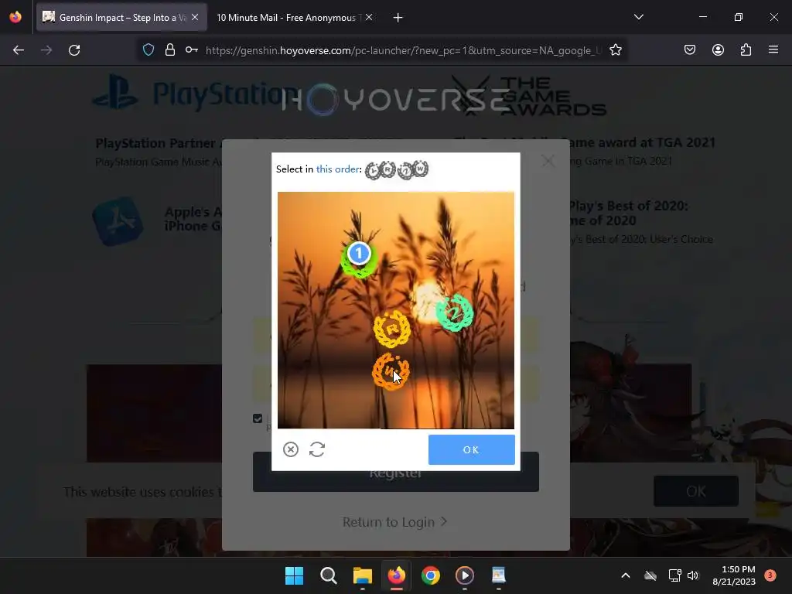
Task: Accept cookies with the OK button
Action: 696,491
